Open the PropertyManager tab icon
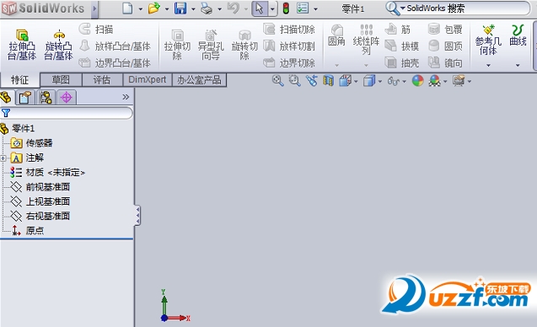This screenshot has height=327, width=537. 25,98
